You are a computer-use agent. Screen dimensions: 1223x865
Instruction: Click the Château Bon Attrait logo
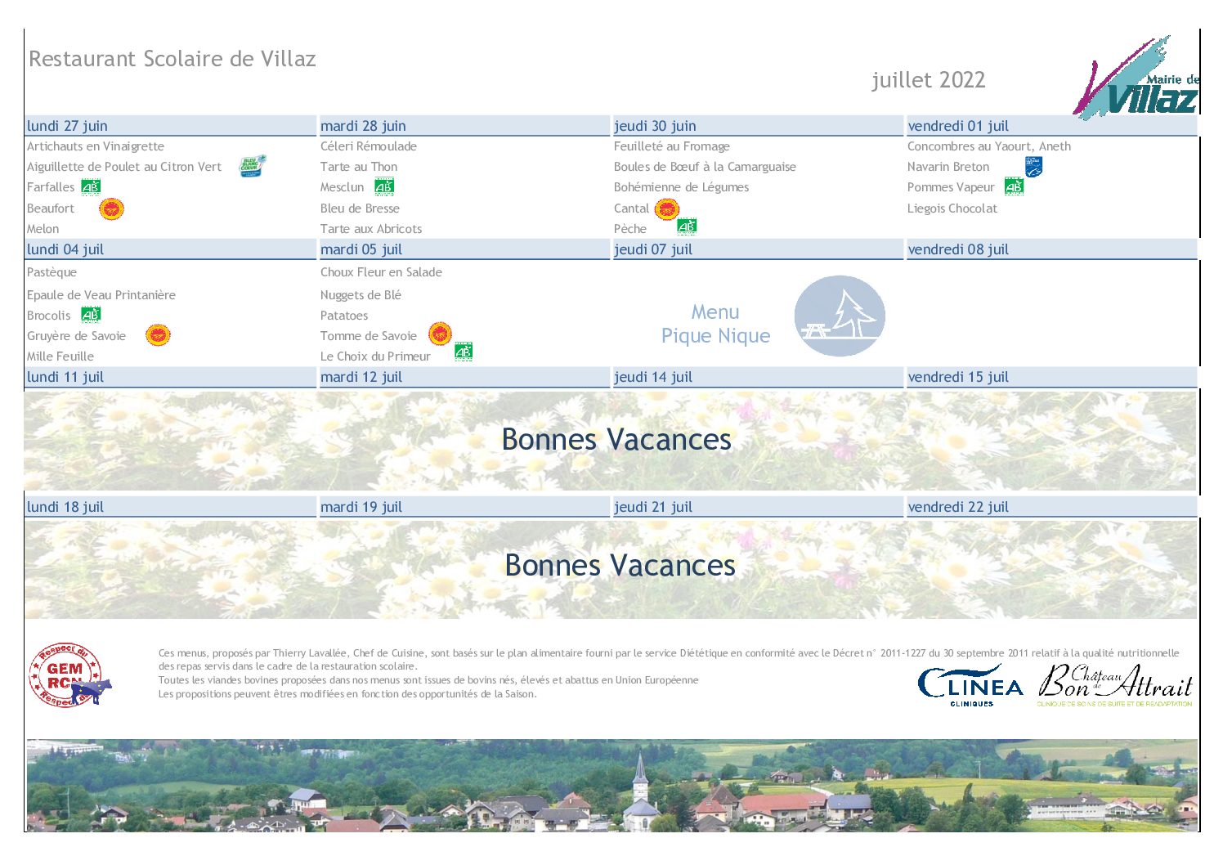pos(1115,685)
